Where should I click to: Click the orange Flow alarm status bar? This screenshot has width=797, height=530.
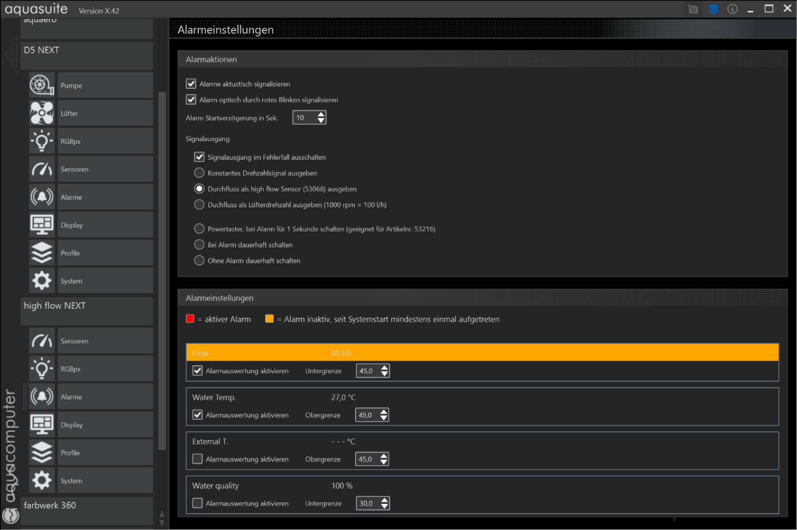tap(482, 353)
